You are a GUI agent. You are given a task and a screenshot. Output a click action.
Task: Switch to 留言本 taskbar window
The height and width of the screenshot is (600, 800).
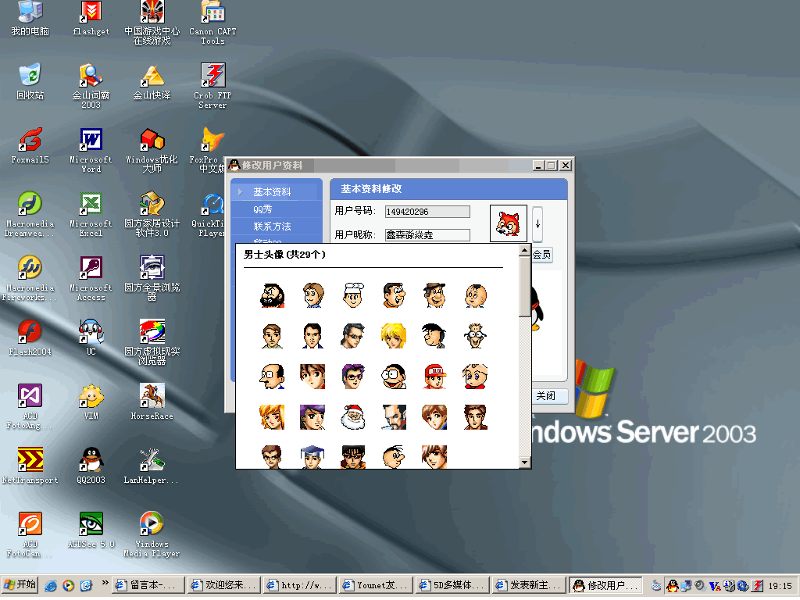(148, 585)
